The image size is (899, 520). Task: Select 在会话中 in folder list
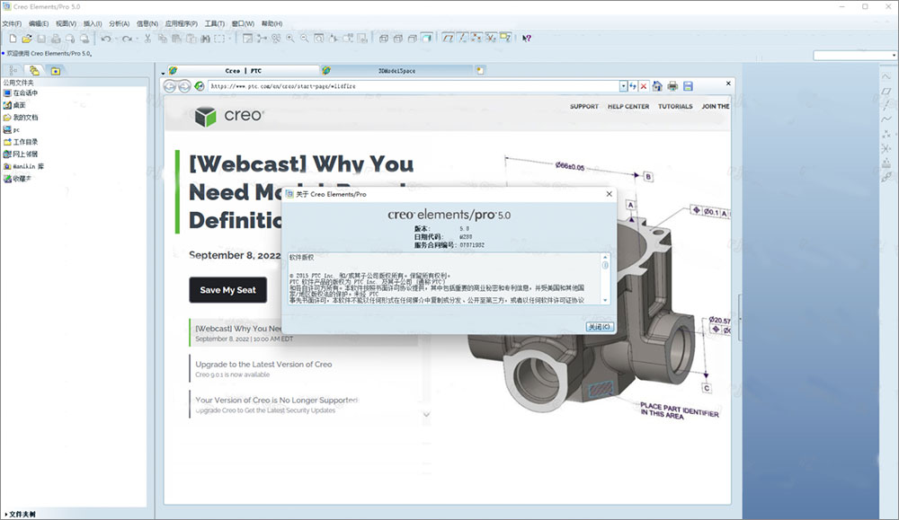[x=21, y=93]
